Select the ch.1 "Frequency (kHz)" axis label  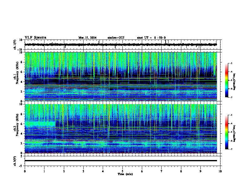[17, 73]
